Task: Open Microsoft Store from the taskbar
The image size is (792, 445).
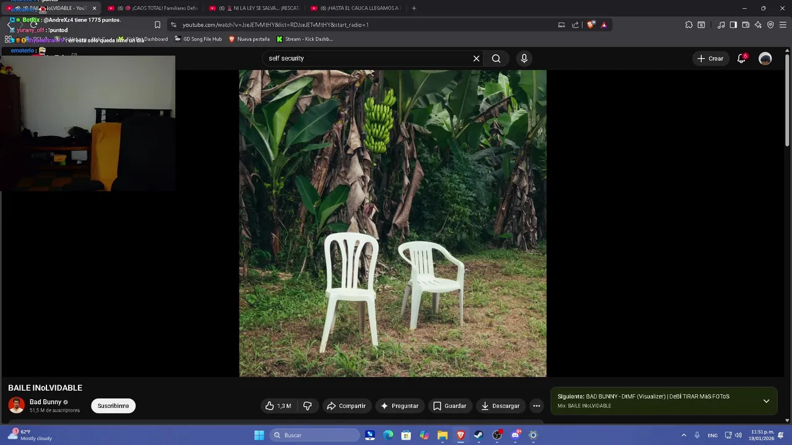Action: point(406,435)
